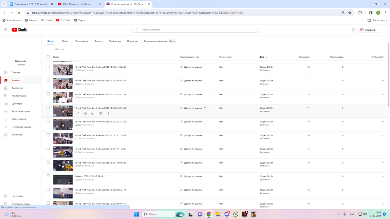Open the Фильтр filter icon

48,49
